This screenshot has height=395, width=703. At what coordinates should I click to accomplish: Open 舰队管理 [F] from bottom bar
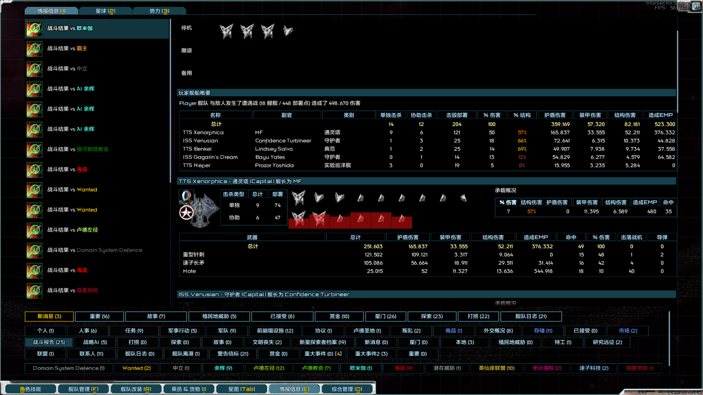83,389
